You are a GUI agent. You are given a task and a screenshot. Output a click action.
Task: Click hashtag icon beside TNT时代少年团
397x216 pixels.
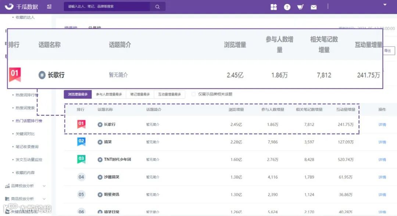(x=100, y=160)
